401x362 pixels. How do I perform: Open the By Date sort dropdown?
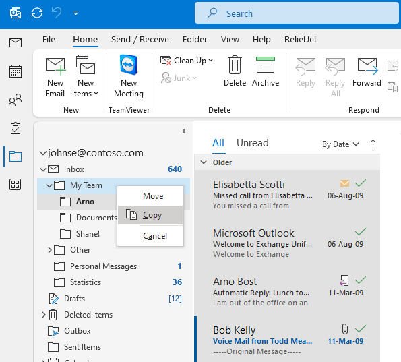click(x=340, y=144)
